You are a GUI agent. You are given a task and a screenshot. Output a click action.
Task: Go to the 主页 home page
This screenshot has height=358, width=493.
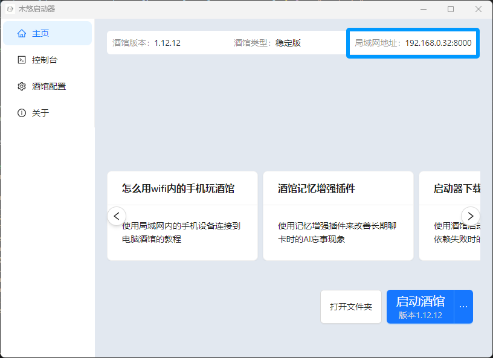coord(47,34)
